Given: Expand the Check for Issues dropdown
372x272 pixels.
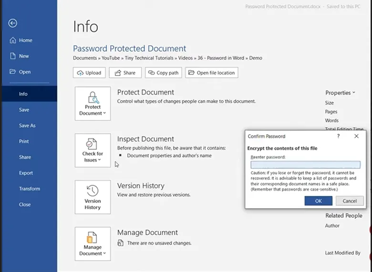Looking at the screenshot, I should pyautogui.click(x=93, y=150).
